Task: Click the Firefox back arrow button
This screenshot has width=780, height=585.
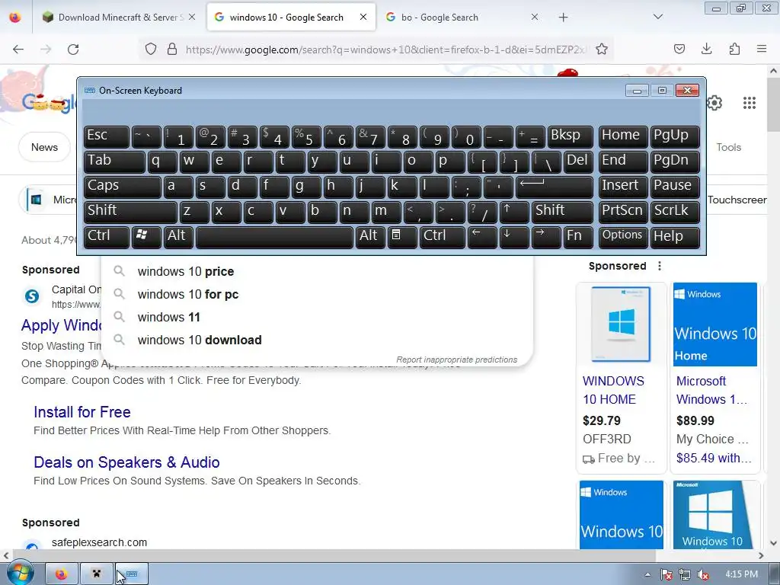Action: [18, 49]
